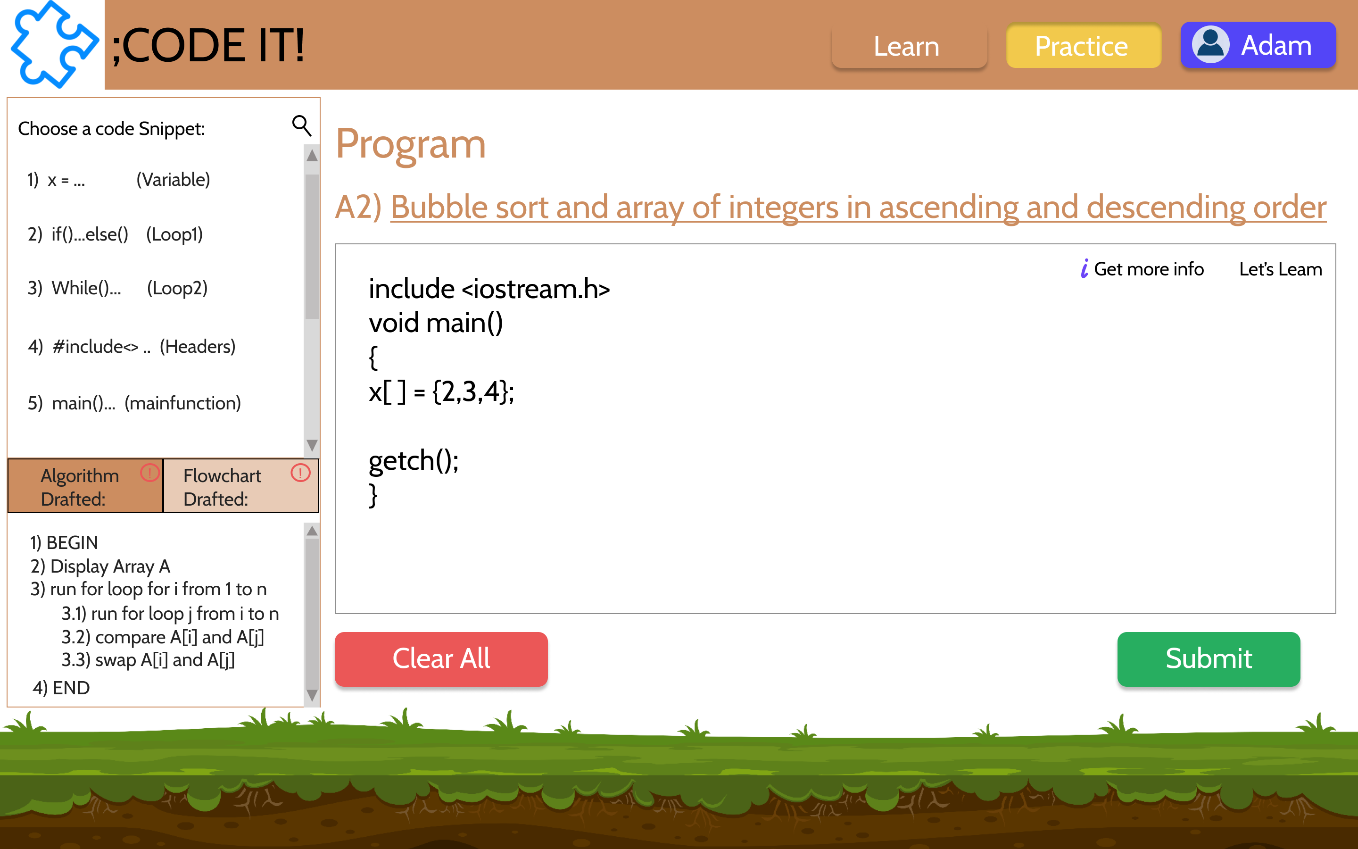Viewport: 1358px width, 849px height.
Task: Click warning icon on Algorithm Drafted tab
Action: coord(150,473)
